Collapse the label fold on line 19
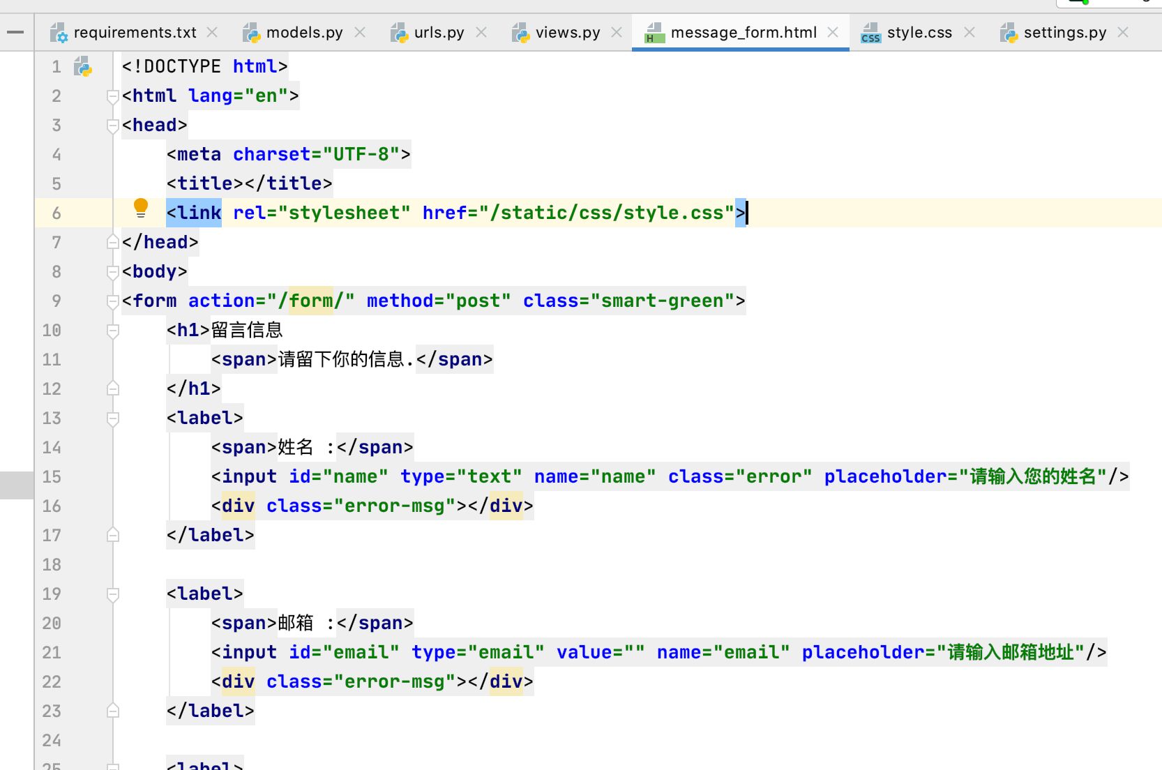Image resolution: width=1162 pixels, height=770 pixels. 112,594
